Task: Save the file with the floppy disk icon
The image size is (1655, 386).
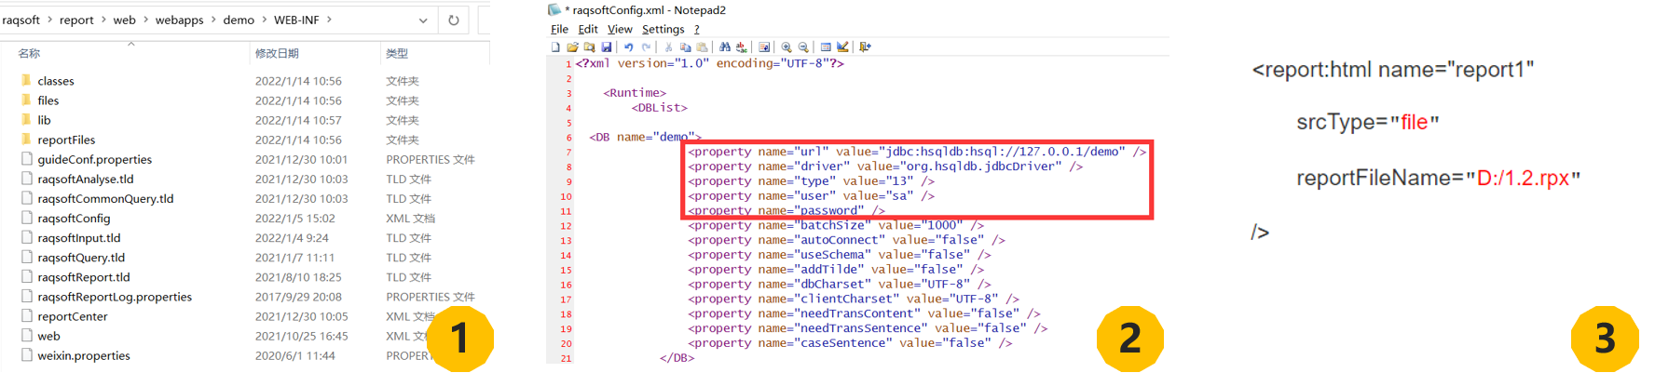Action: click(607, 47)
